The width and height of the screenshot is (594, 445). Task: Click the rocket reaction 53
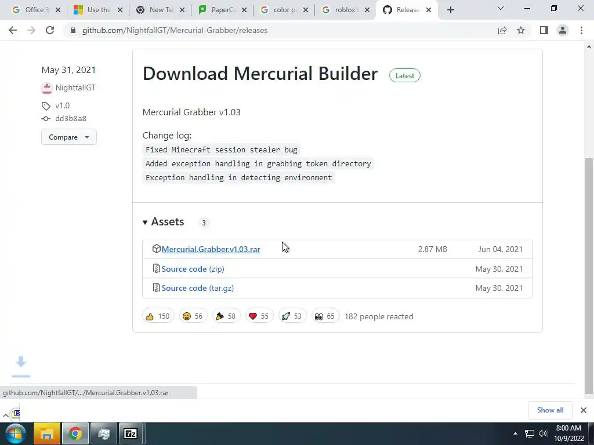[292, 316]
